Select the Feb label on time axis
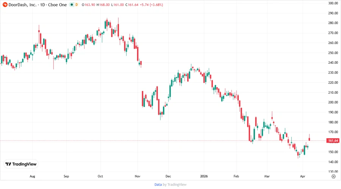341x189 pixels. click(x=236, y=176)
